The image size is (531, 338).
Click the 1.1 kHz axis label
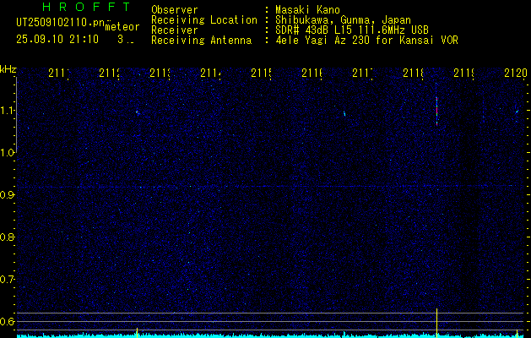[7, 111]
